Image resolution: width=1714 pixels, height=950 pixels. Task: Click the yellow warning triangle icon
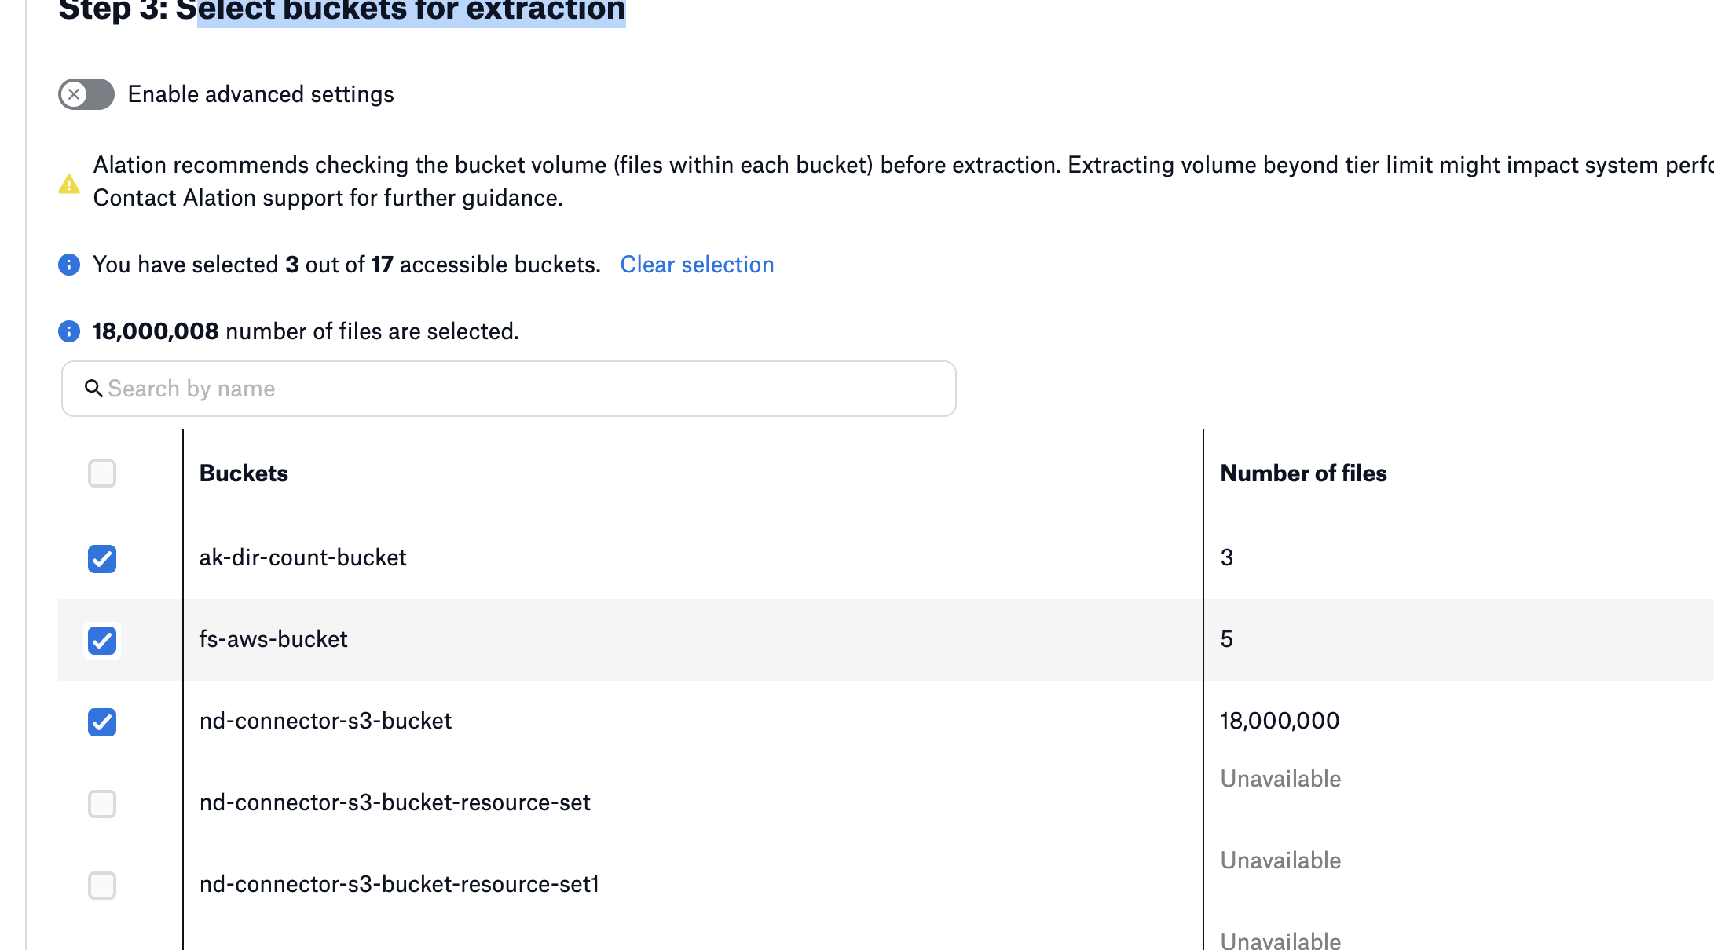pos(69,185)
